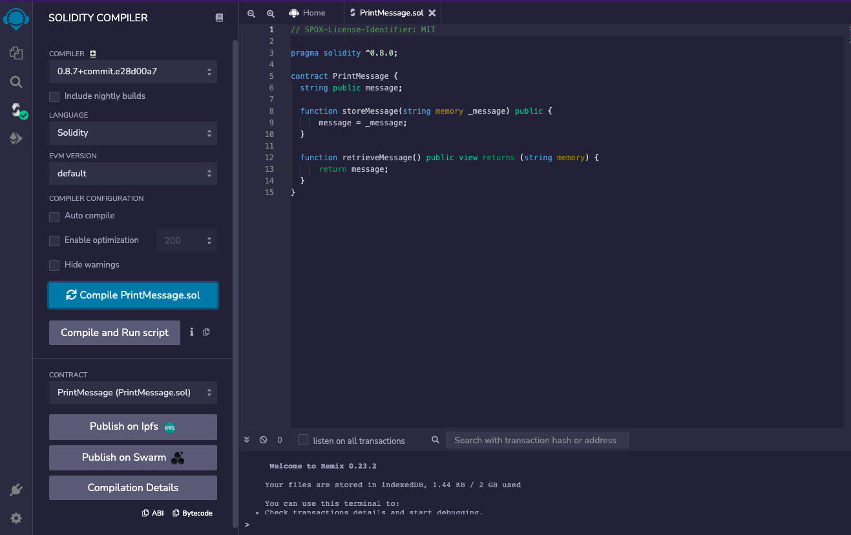Enable optimization checkbox

coord(54,241)
